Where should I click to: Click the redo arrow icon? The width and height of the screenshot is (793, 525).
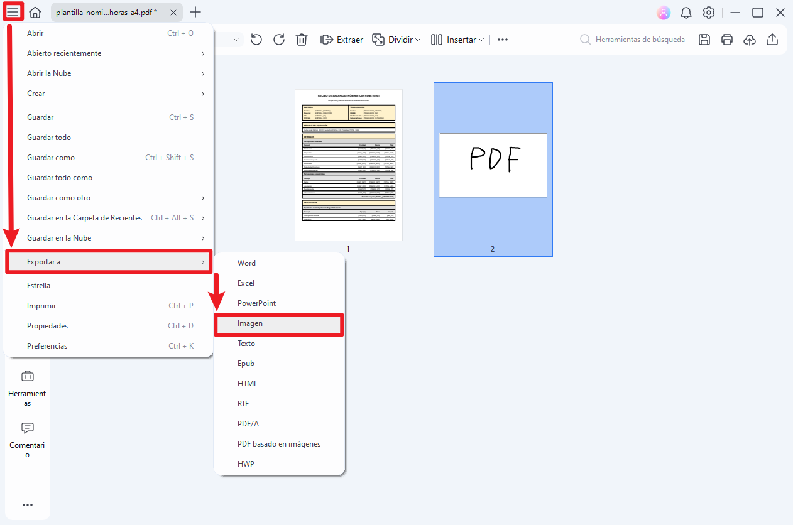coord(278,39)
